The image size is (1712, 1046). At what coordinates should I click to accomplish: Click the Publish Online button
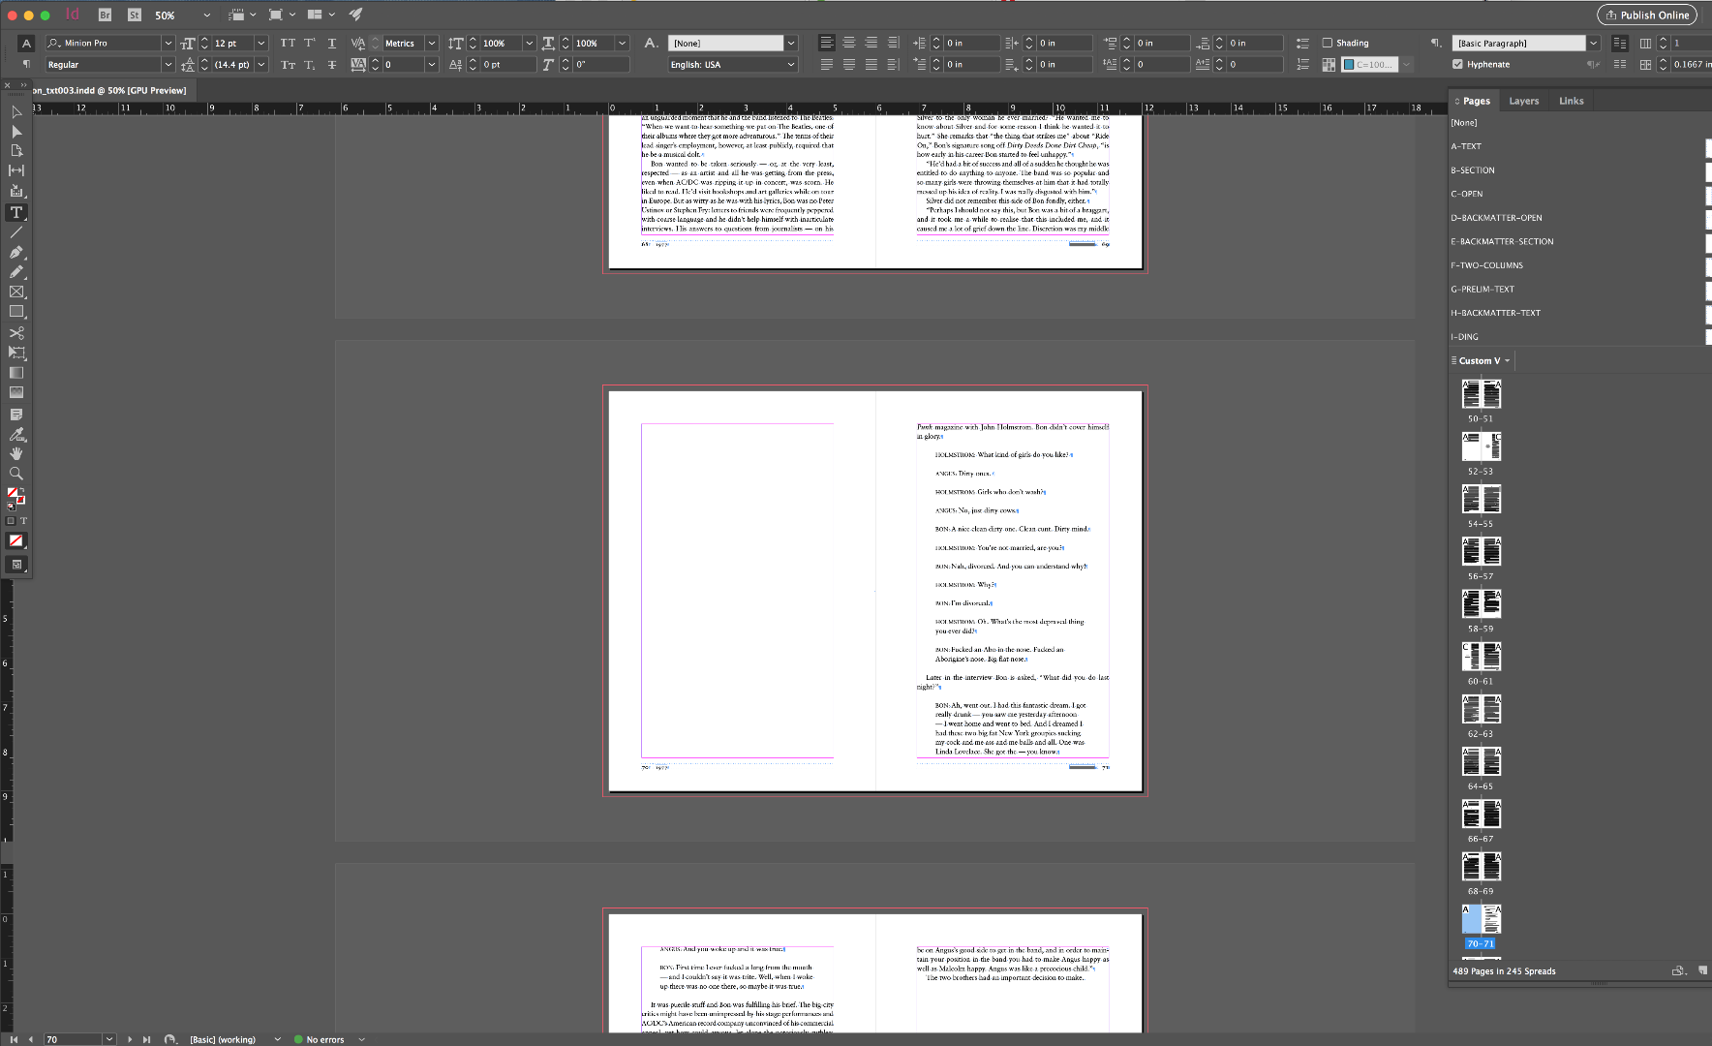1646,15
